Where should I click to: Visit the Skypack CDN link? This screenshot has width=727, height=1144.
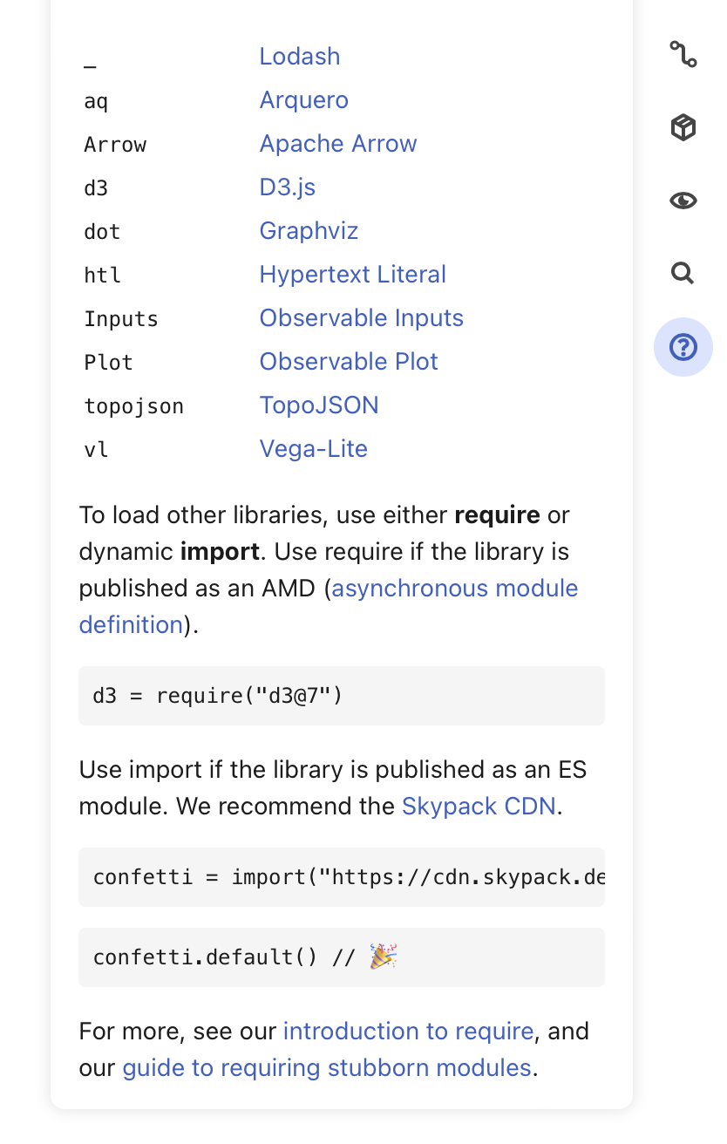479,807
